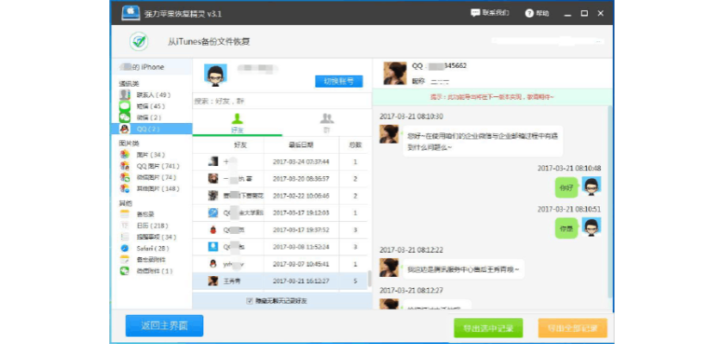Image resolution: width=723 pixels, height=344 pixels.
Task: Open the WeChat pictures icon (74)
Action: tap(125, 177)
